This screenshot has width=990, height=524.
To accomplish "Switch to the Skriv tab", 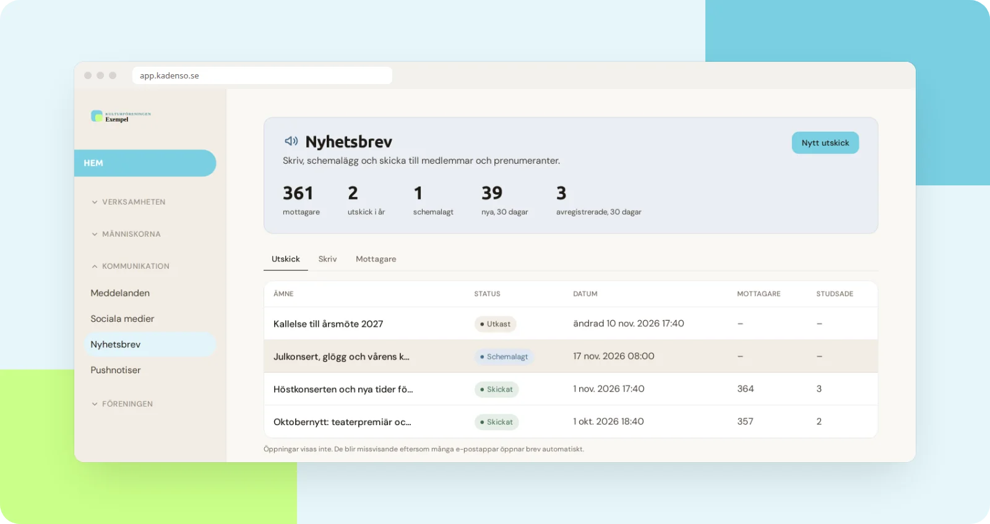I will [x=328, y=259].
